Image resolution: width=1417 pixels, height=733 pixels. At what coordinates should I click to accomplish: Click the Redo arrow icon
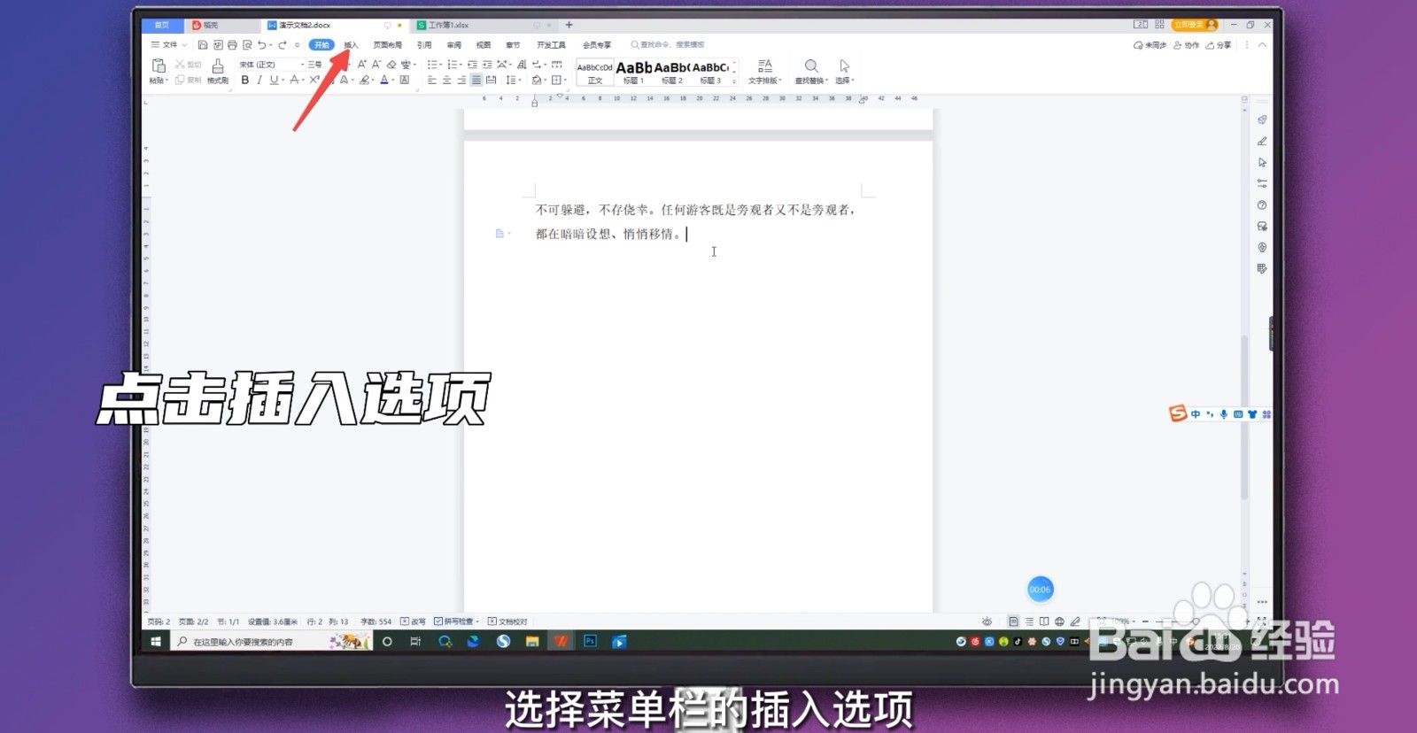(283, 45)
